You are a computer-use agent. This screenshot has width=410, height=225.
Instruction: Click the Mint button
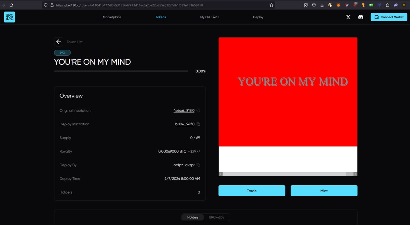324,191
